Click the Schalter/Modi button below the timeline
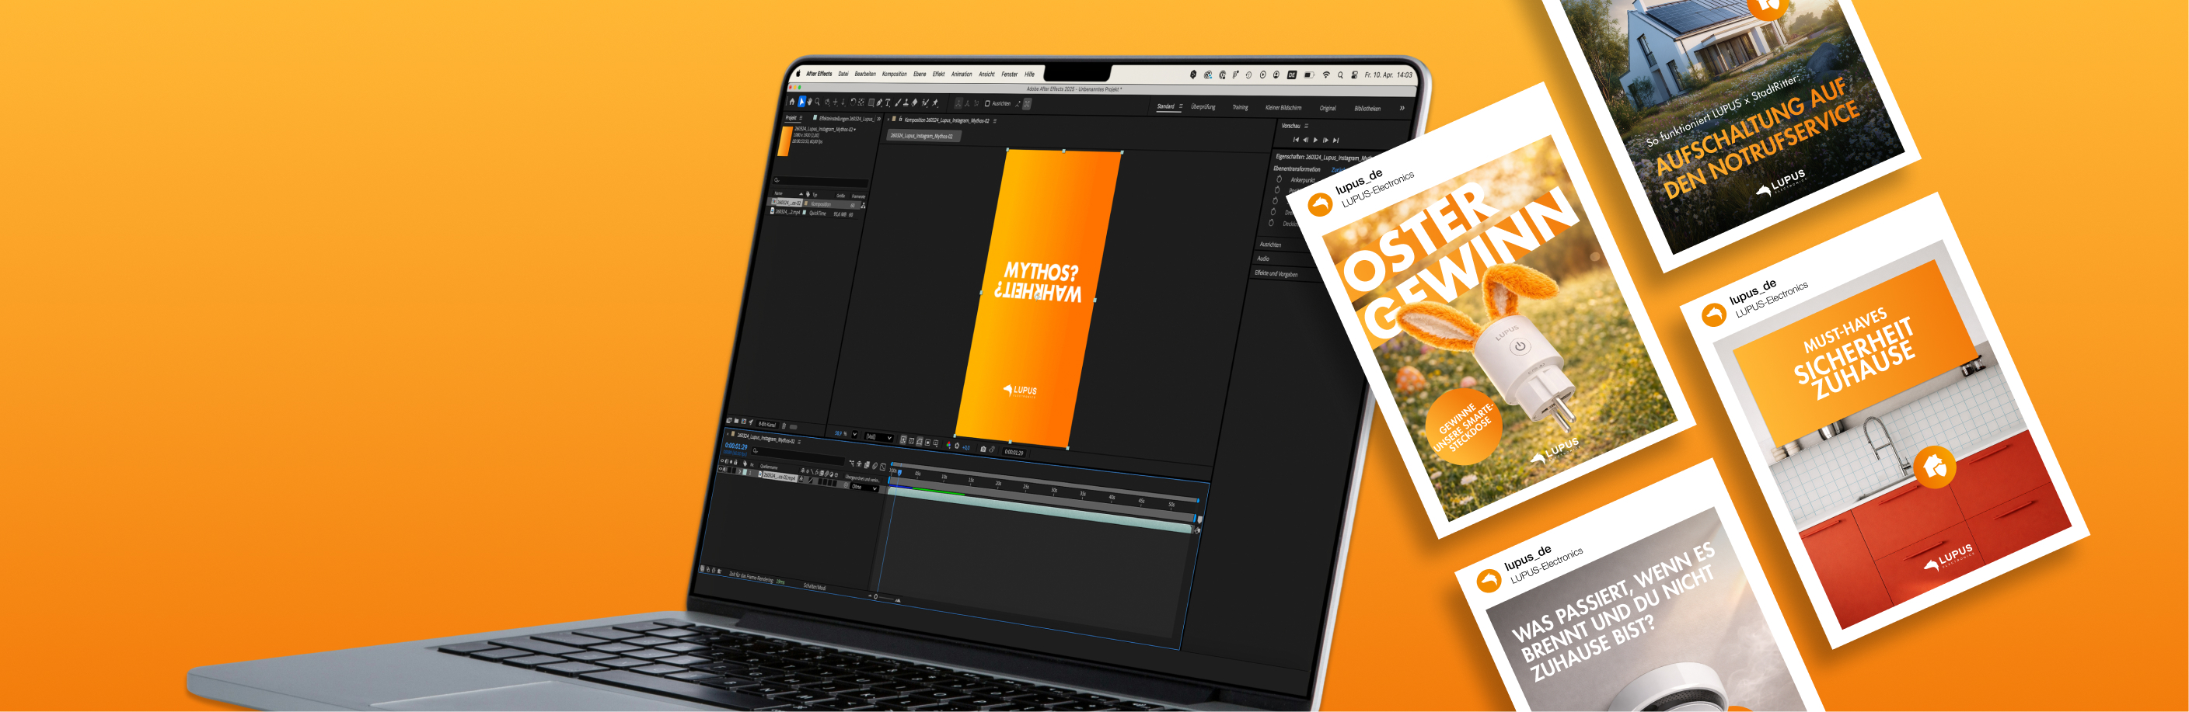This screenshot has width=2189, height=712. pos(815,586)
